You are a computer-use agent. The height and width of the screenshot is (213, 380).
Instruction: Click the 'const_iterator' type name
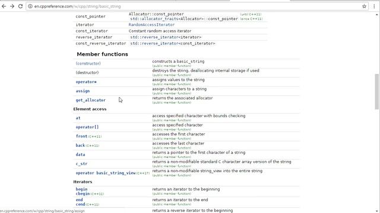point(91,31)
